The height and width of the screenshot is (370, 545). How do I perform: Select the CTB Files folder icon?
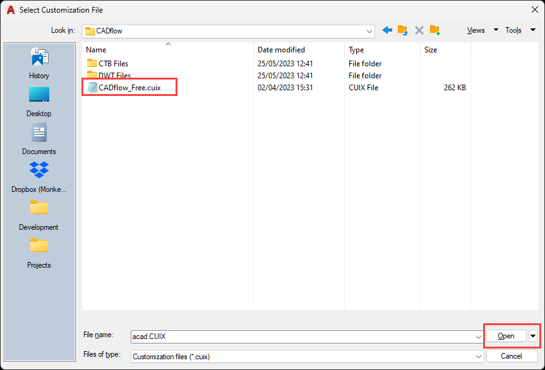tap(92, 63)
